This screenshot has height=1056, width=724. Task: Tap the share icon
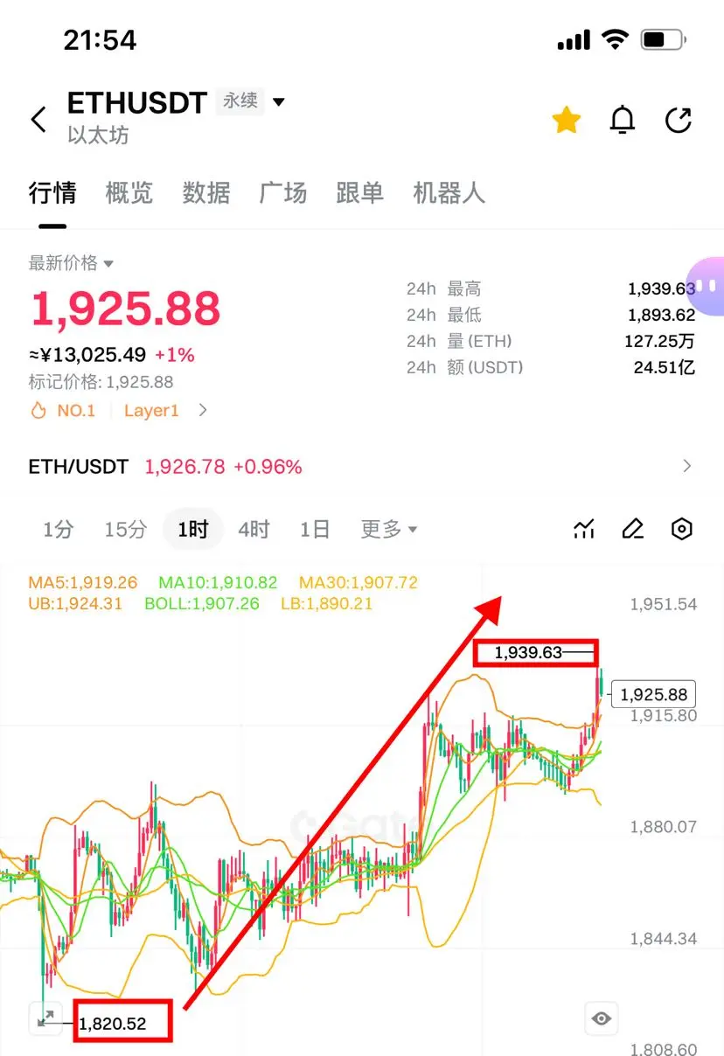tap(679, 120)
